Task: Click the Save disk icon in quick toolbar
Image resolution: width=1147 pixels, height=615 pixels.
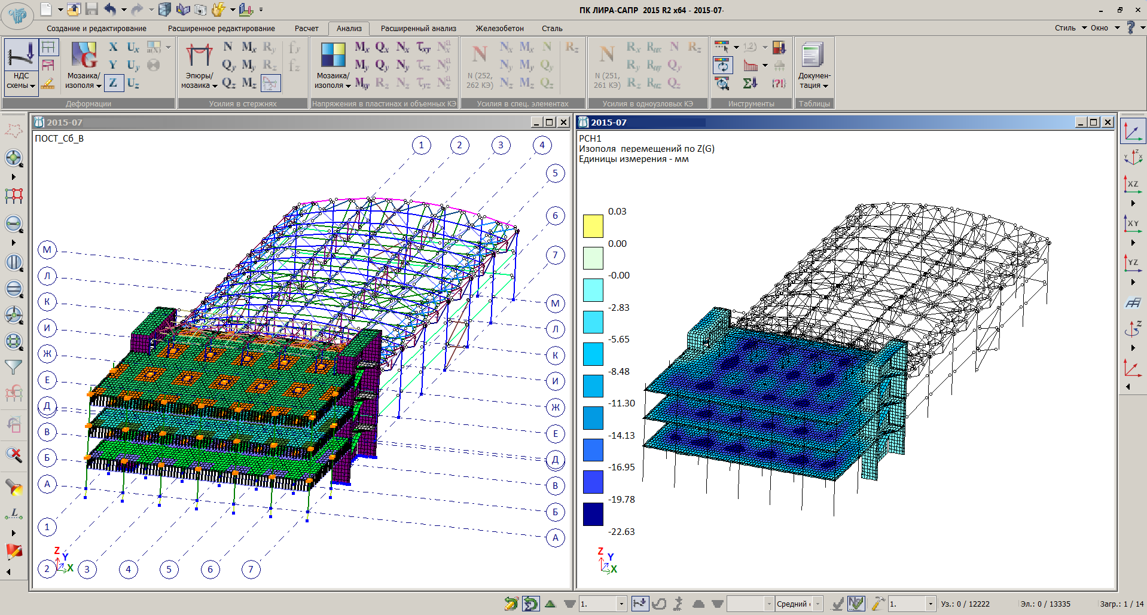Action: pyautogui.click(x=91, y=9)
